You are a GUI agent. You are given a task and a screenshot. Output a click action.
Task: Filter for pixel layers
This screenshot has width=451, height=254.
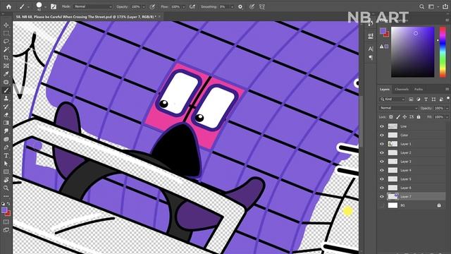(411, 99)
